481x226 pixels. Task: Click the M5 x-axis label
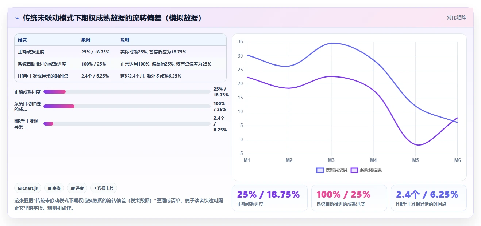(415, 160)
